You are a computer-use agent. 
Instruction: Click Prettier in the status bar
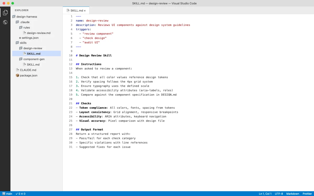click(307, 194)
